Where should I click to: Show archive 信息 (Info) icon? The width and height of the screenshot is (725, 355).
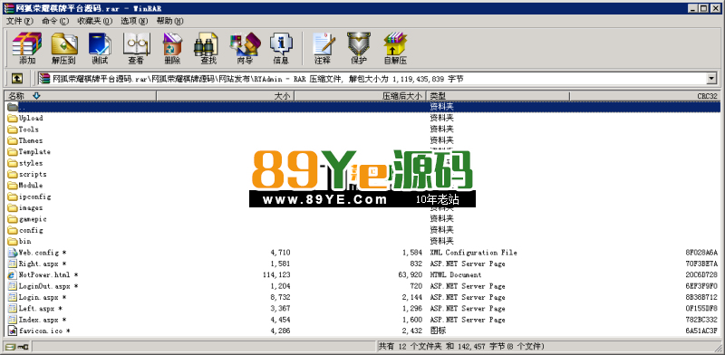pos(281,49)
